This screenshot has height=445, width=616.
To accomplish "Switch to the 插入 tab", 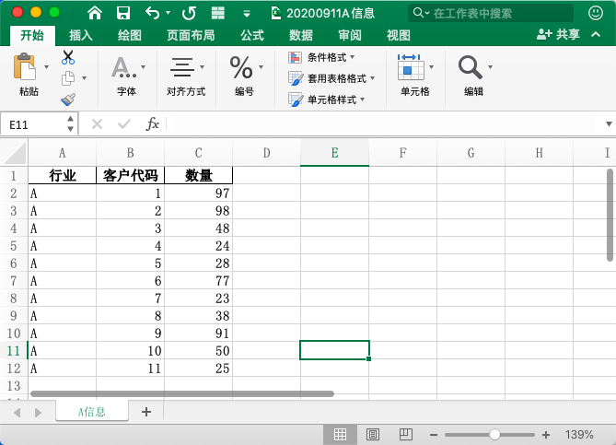I will [x=81, y=35].
